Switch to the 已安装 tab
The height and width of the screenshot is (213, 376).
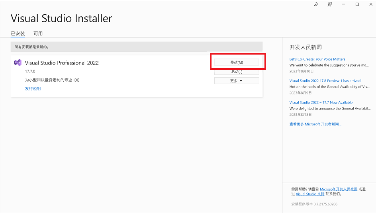(x=18, y=33)
